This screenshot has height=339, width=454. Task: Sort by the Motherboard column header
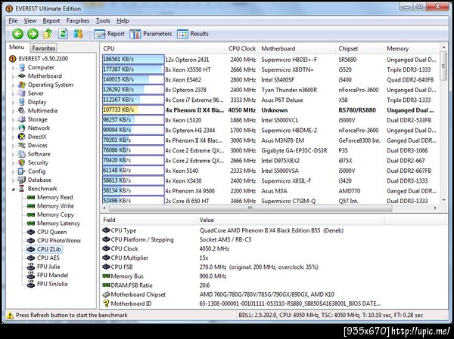(x=297, y=48)
